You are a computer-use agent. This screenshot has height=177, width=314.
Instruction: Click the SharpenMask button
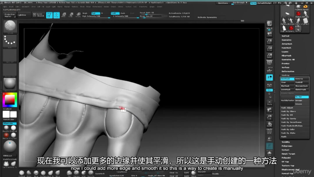[301, 86]
